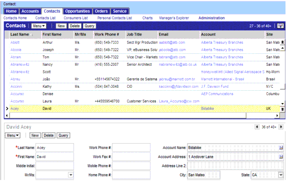This screenshot has height=181, width=288.
Task: Open Bidabike account link in list
Action: coord(207,109)
